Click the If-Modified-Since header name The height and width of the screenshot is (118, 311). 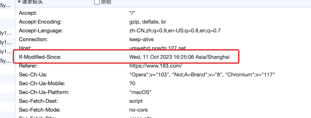tap(40, 57)
